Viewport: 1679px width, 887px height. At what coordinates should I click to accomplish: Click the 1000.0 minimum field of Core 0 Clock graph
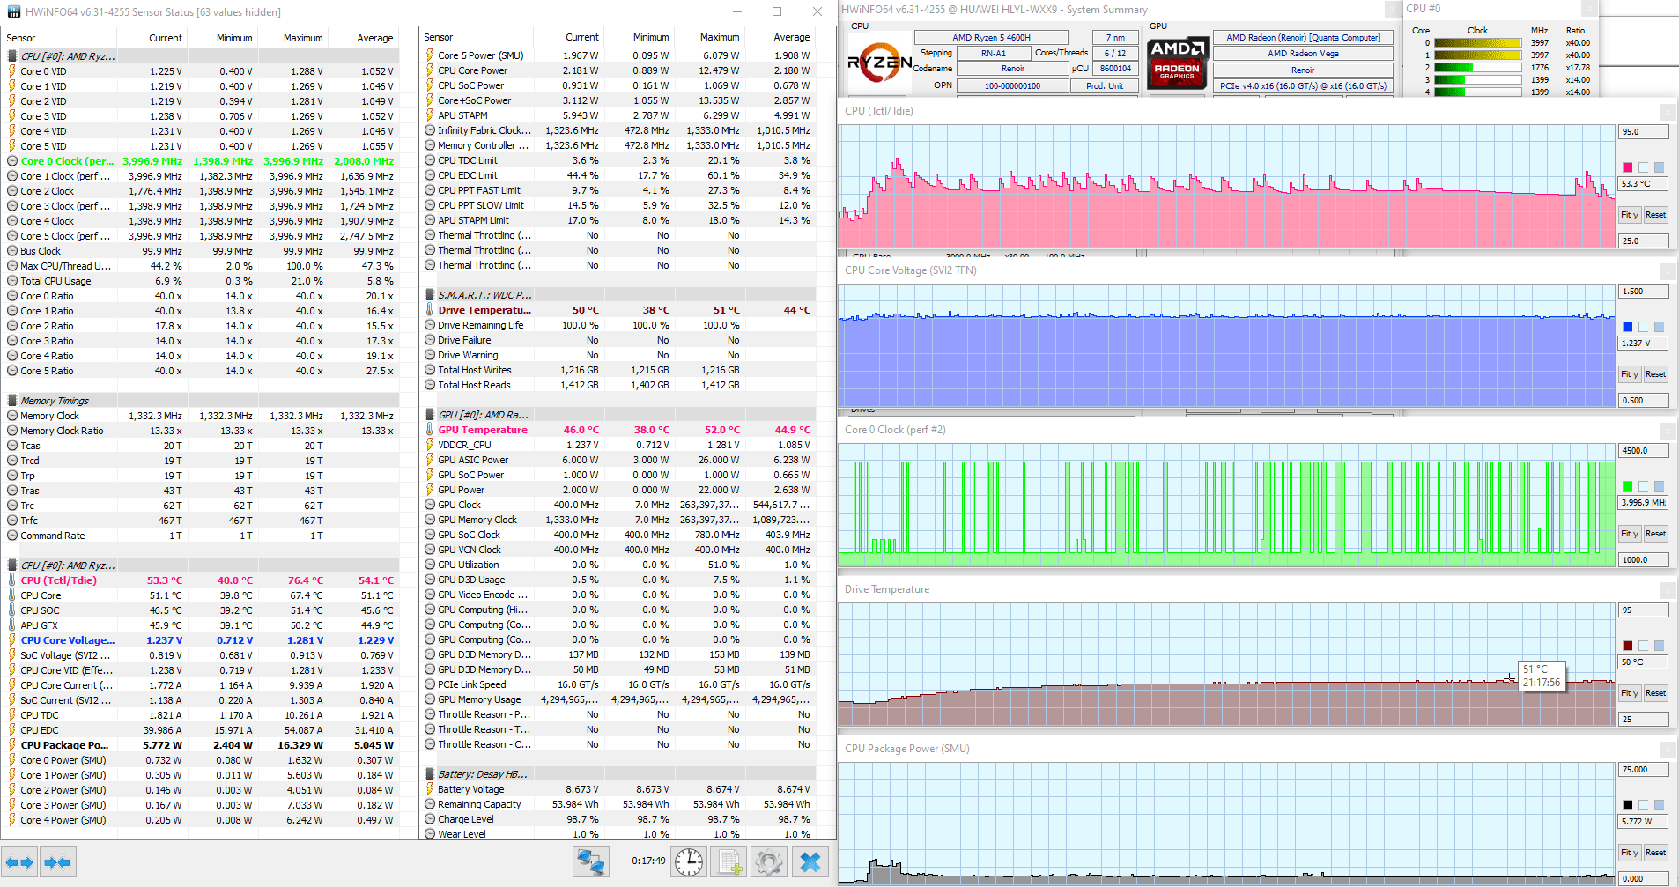coord(1644,559)
